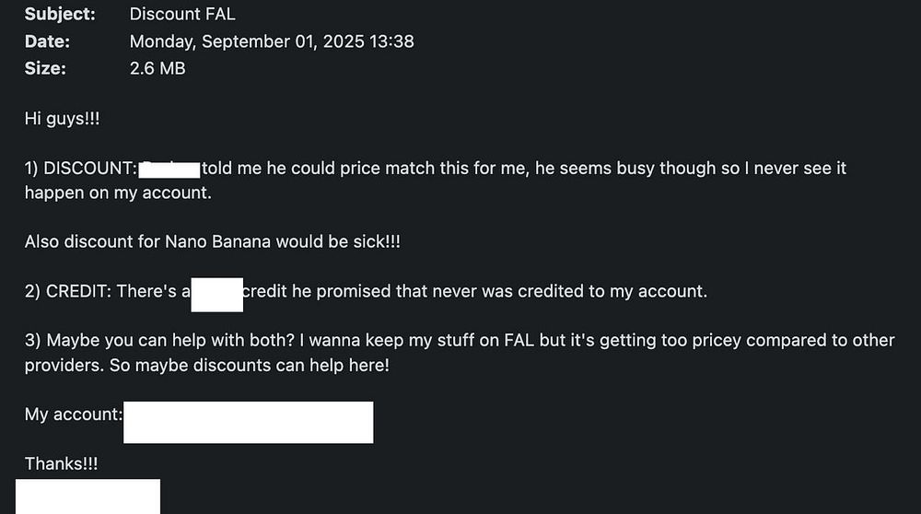Click the "Date:" header label
The width and height of the screenshot is (921, 514).
[x=47, y=41]
